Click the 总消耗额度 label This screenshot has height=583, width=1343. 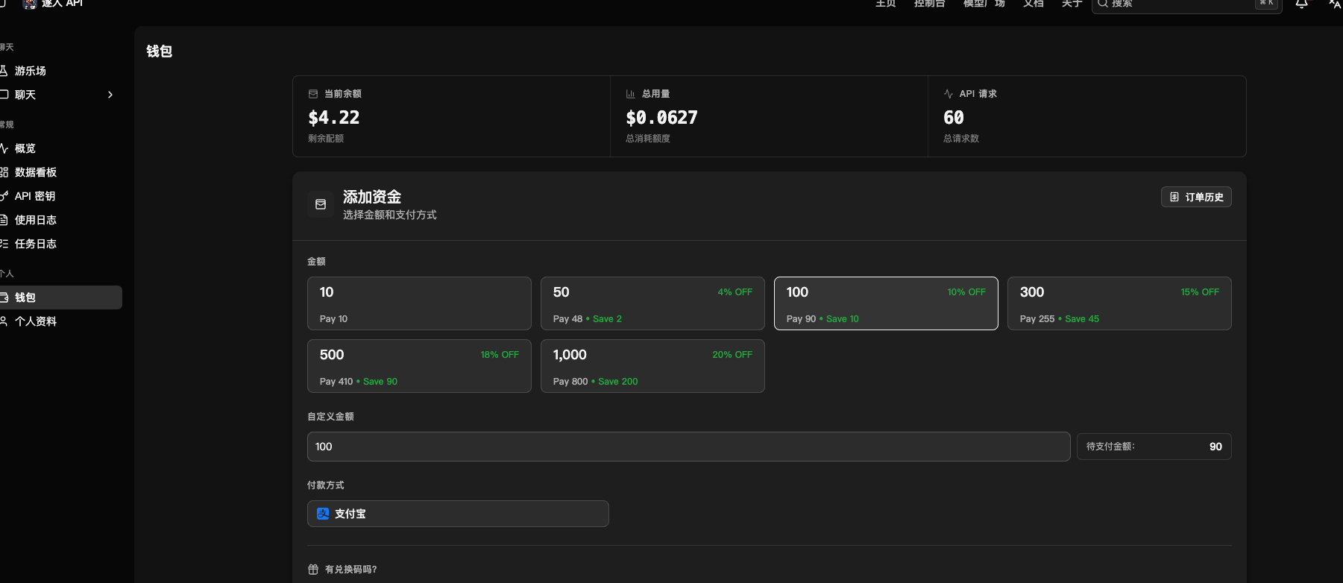[x=648, y=139]
